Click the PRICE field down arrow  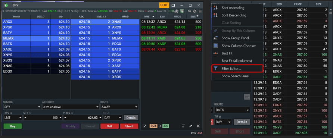(65, 117)
